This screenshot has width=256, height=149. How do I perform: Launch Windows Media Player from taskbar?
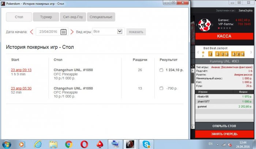[x=22, y=144]
